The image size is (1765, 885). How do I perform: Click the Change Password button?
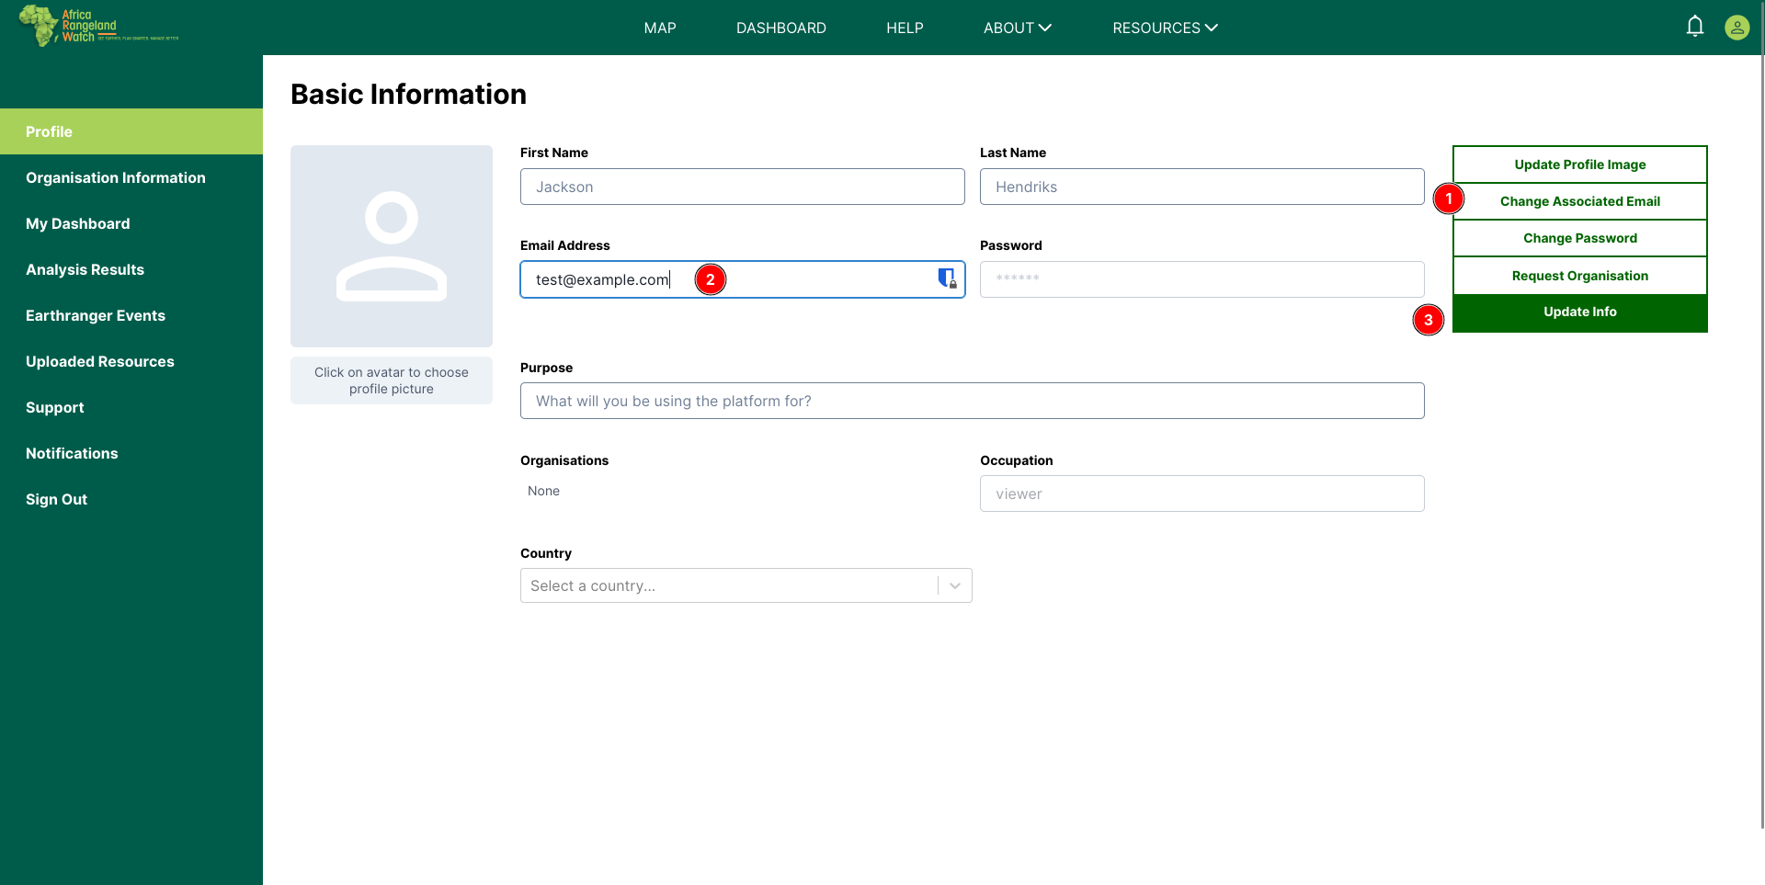tap(1579, 238)
